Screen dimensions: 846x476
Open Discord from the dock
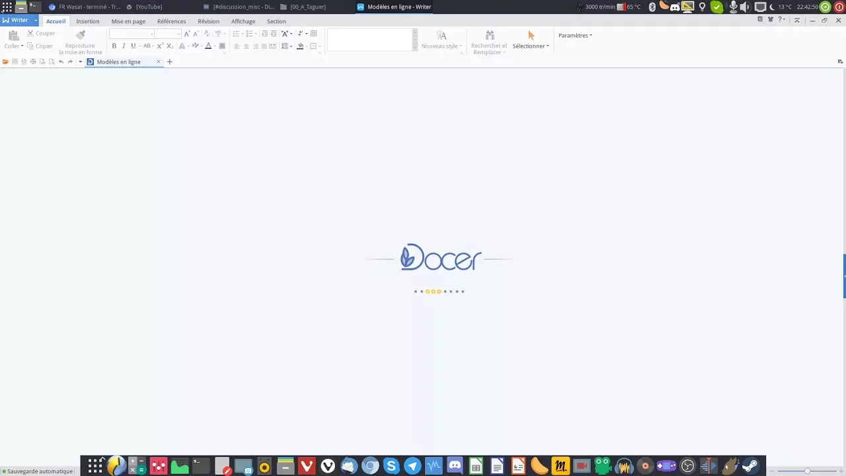pos(455,467)
